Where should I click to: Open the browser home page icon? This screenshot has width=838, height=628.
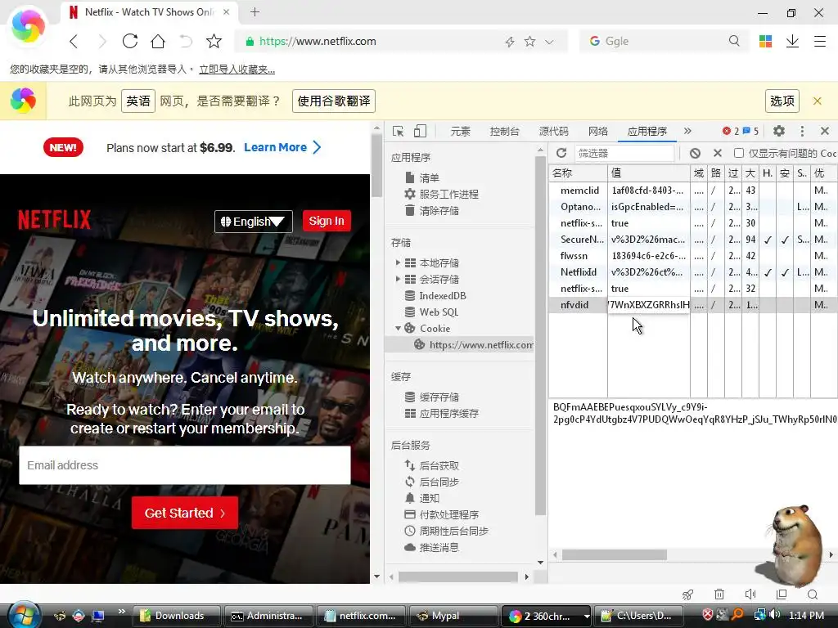coord(158,41)
